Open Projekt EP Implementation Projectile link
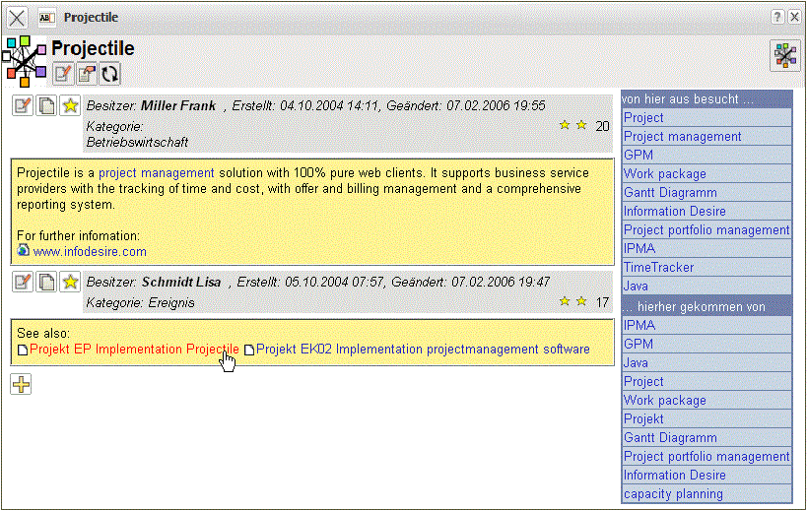Viewport: 807px width, 511px height. pos(134,350)
